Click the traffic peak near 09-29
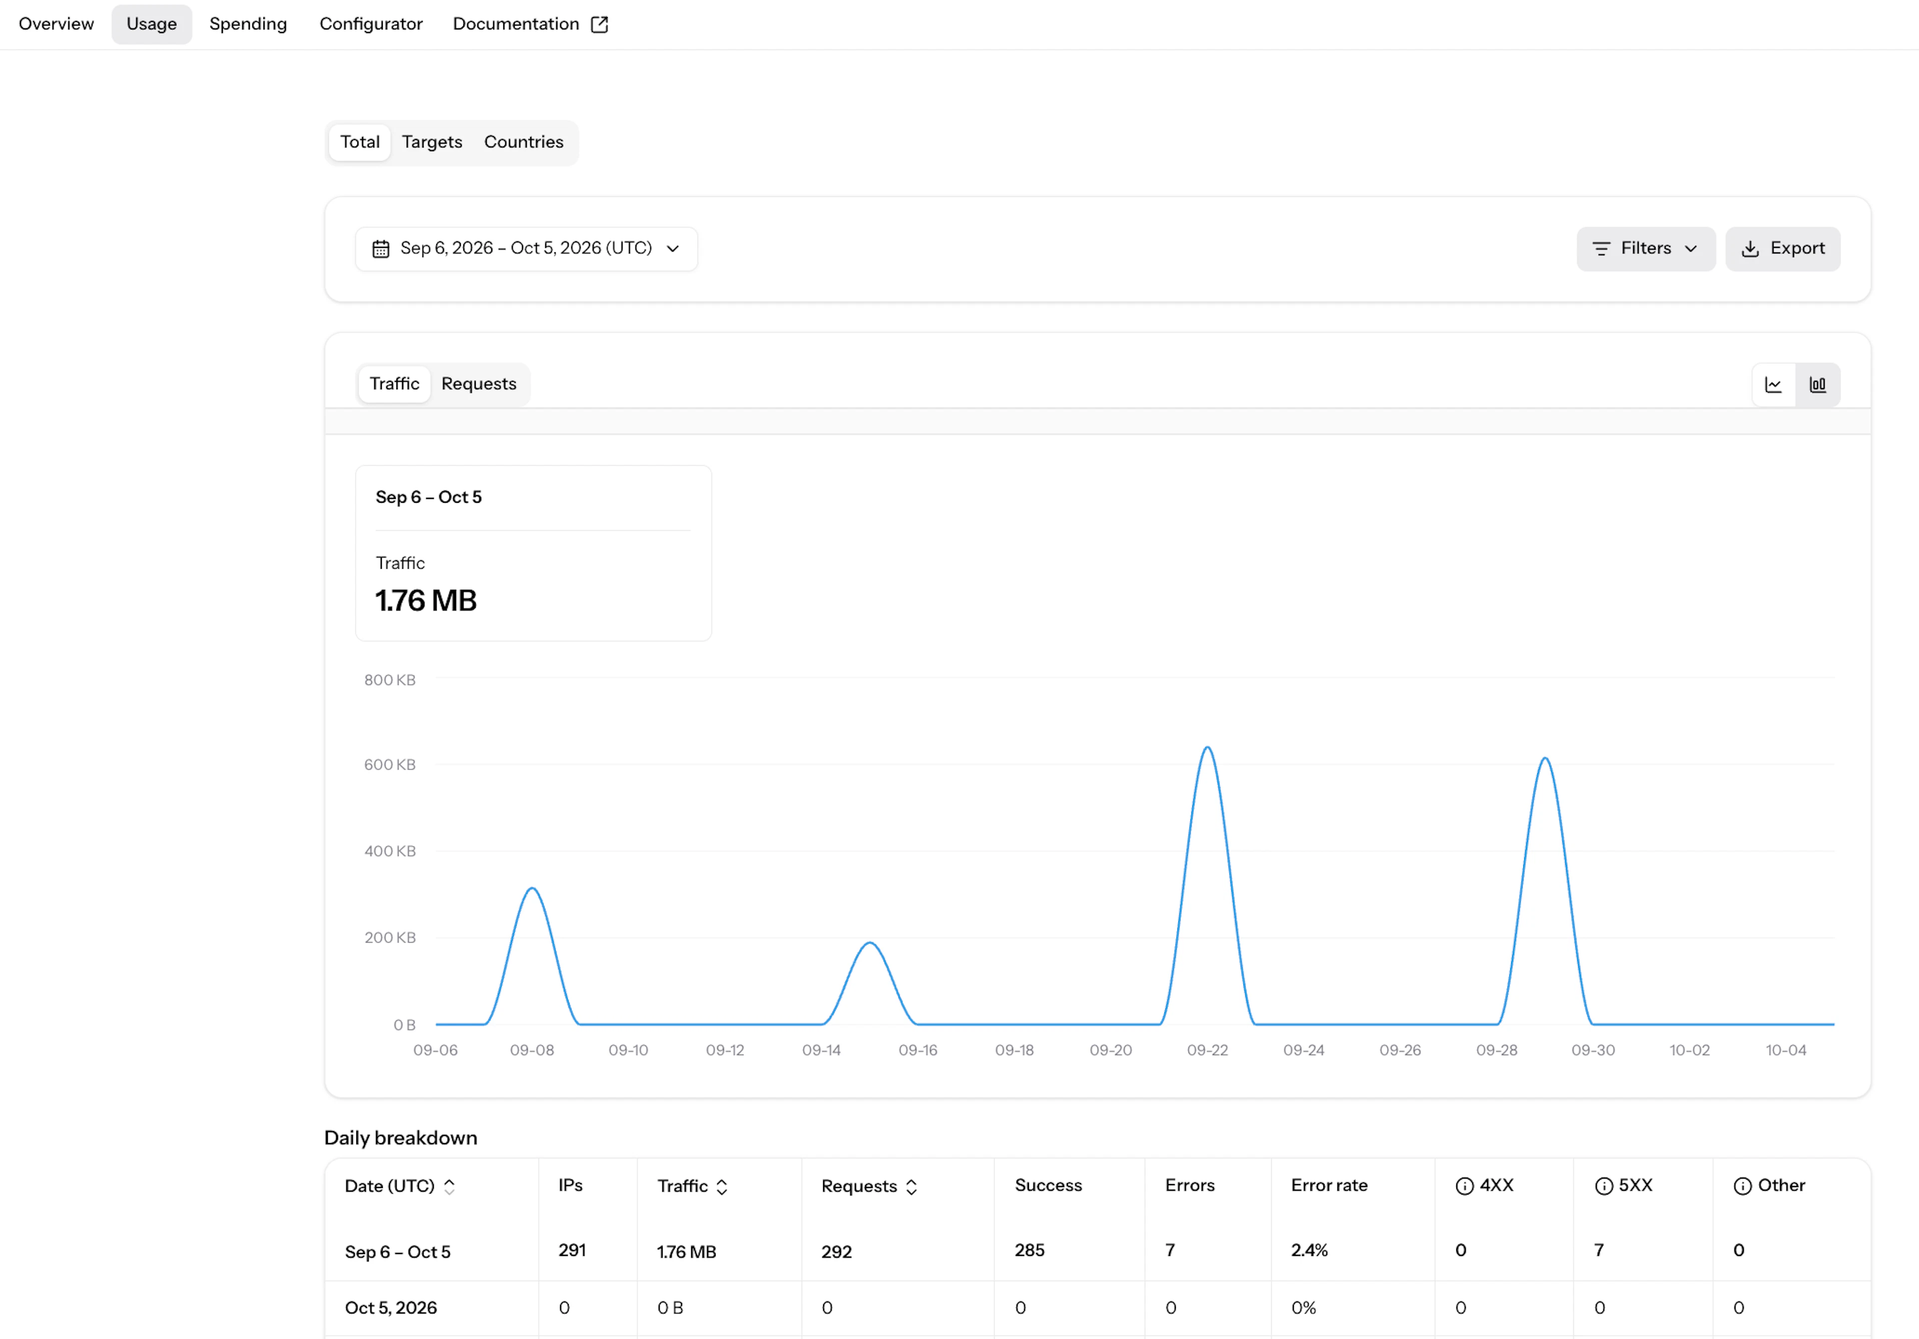 [1545, 759]
